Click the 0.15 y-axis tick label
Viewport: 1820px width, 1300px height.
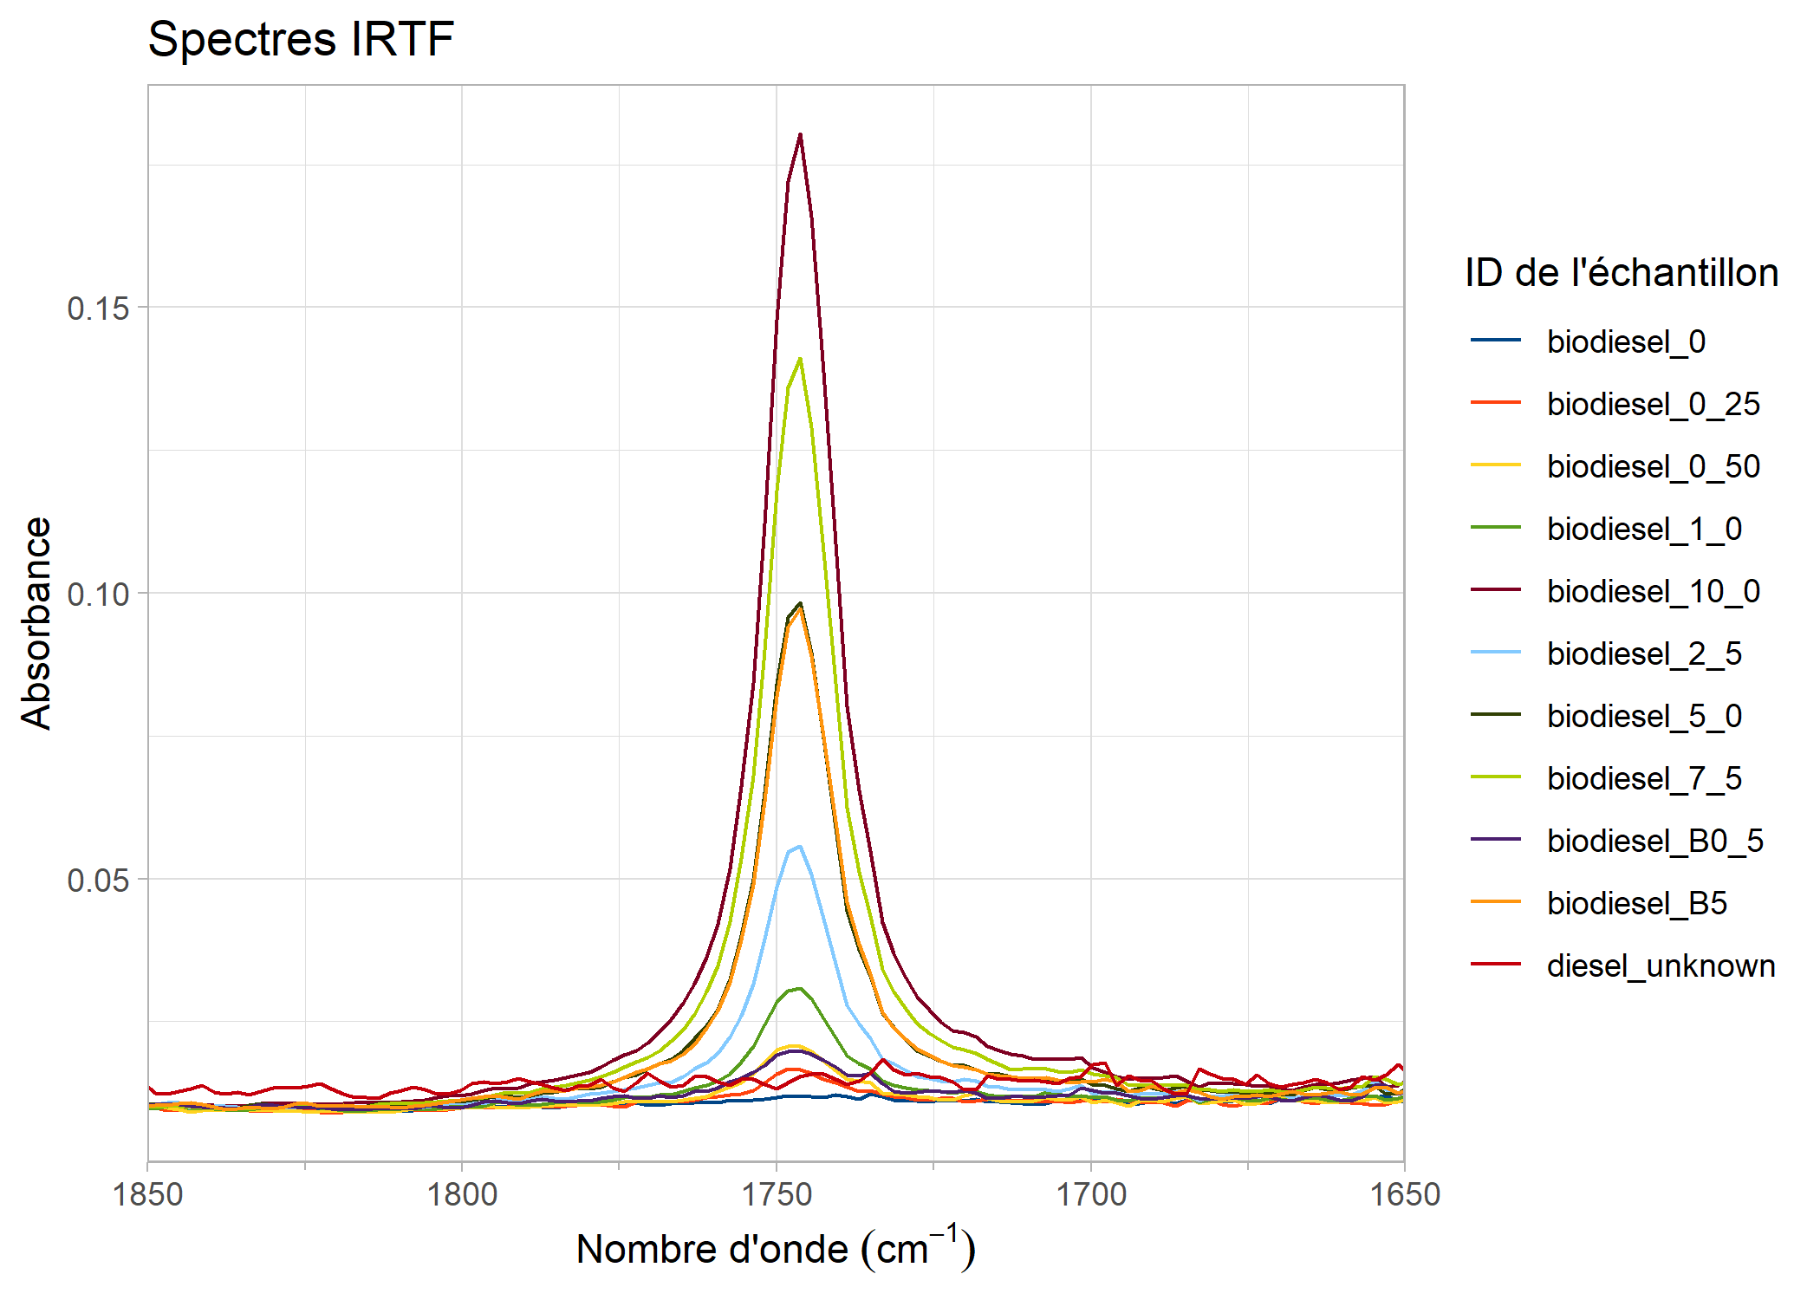click(98, 308)
